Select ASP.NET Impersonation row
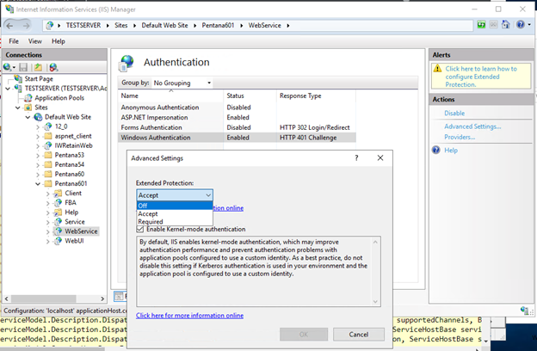 (237, 118)
